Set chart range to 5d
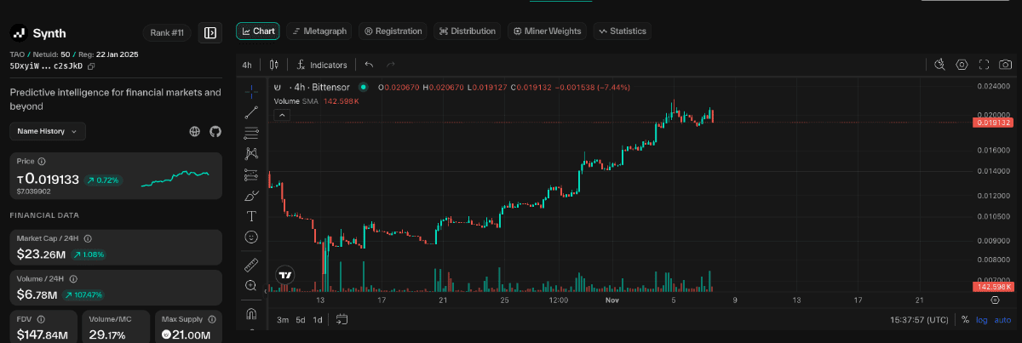Screen dimensions: 1022x343 [301, 320]
